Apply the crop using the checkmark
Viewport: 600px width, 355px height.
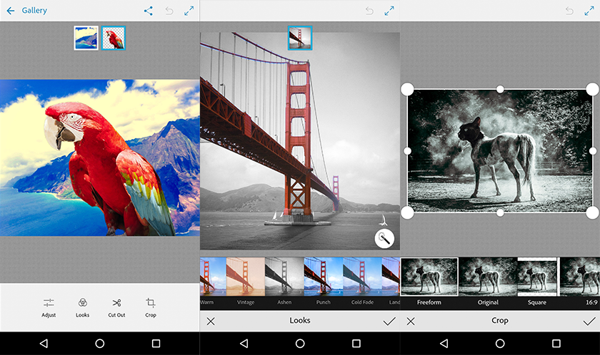point(589,321)
